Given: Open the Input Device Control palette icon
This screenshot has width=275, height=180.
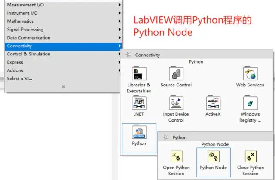Looking at the screenshot, I should pos(176,103).
